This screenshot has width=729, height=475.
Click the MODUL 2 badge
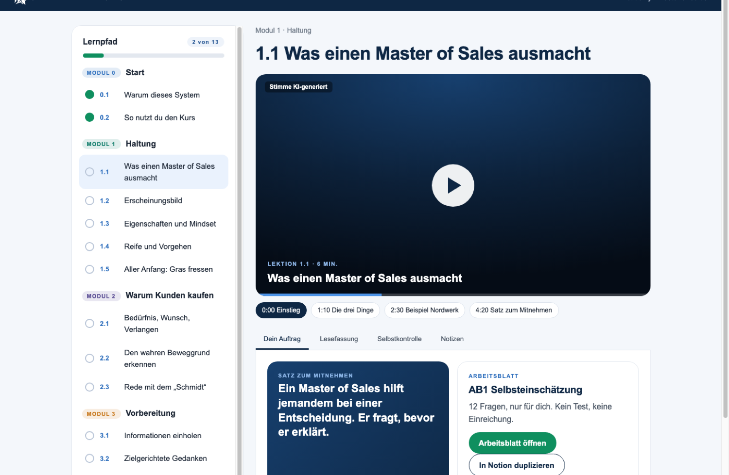pyautogui.click(x=101, y=296)
